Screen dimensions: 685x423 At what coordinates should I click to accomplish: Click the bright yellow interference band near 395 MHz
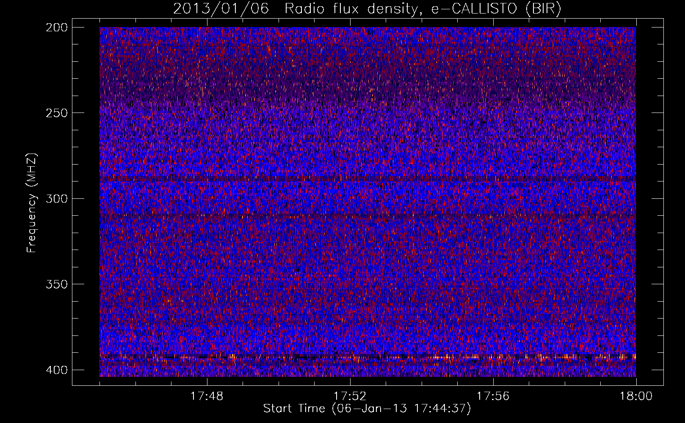pyautogui.click(x=367, y=357)
